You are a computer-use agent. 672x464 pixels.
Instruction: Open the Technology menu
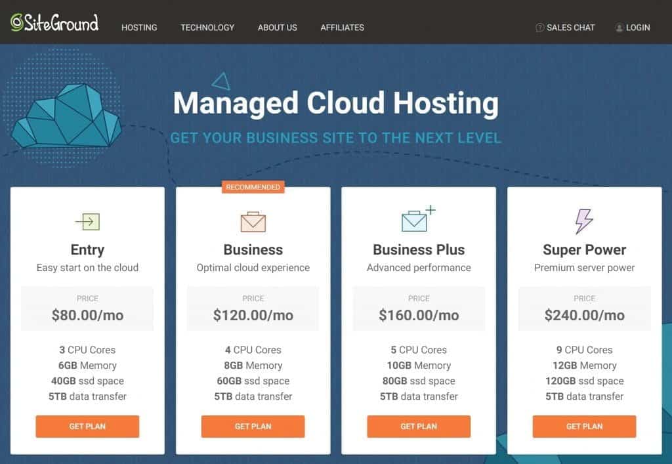tap(207, 28)
